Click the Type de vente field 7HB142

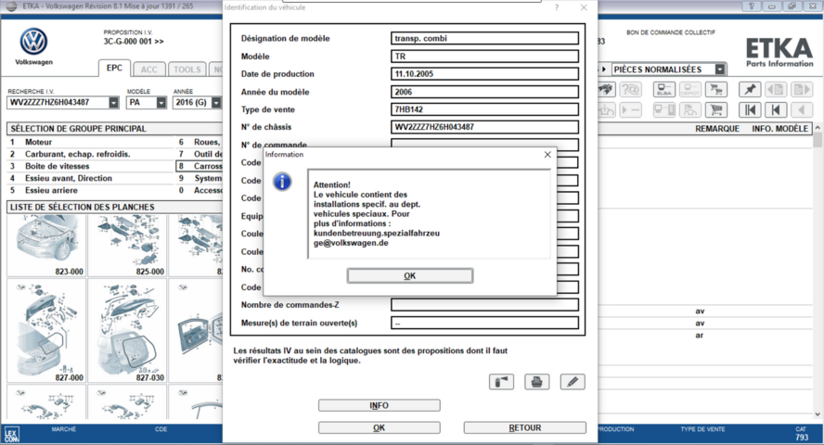484,109
